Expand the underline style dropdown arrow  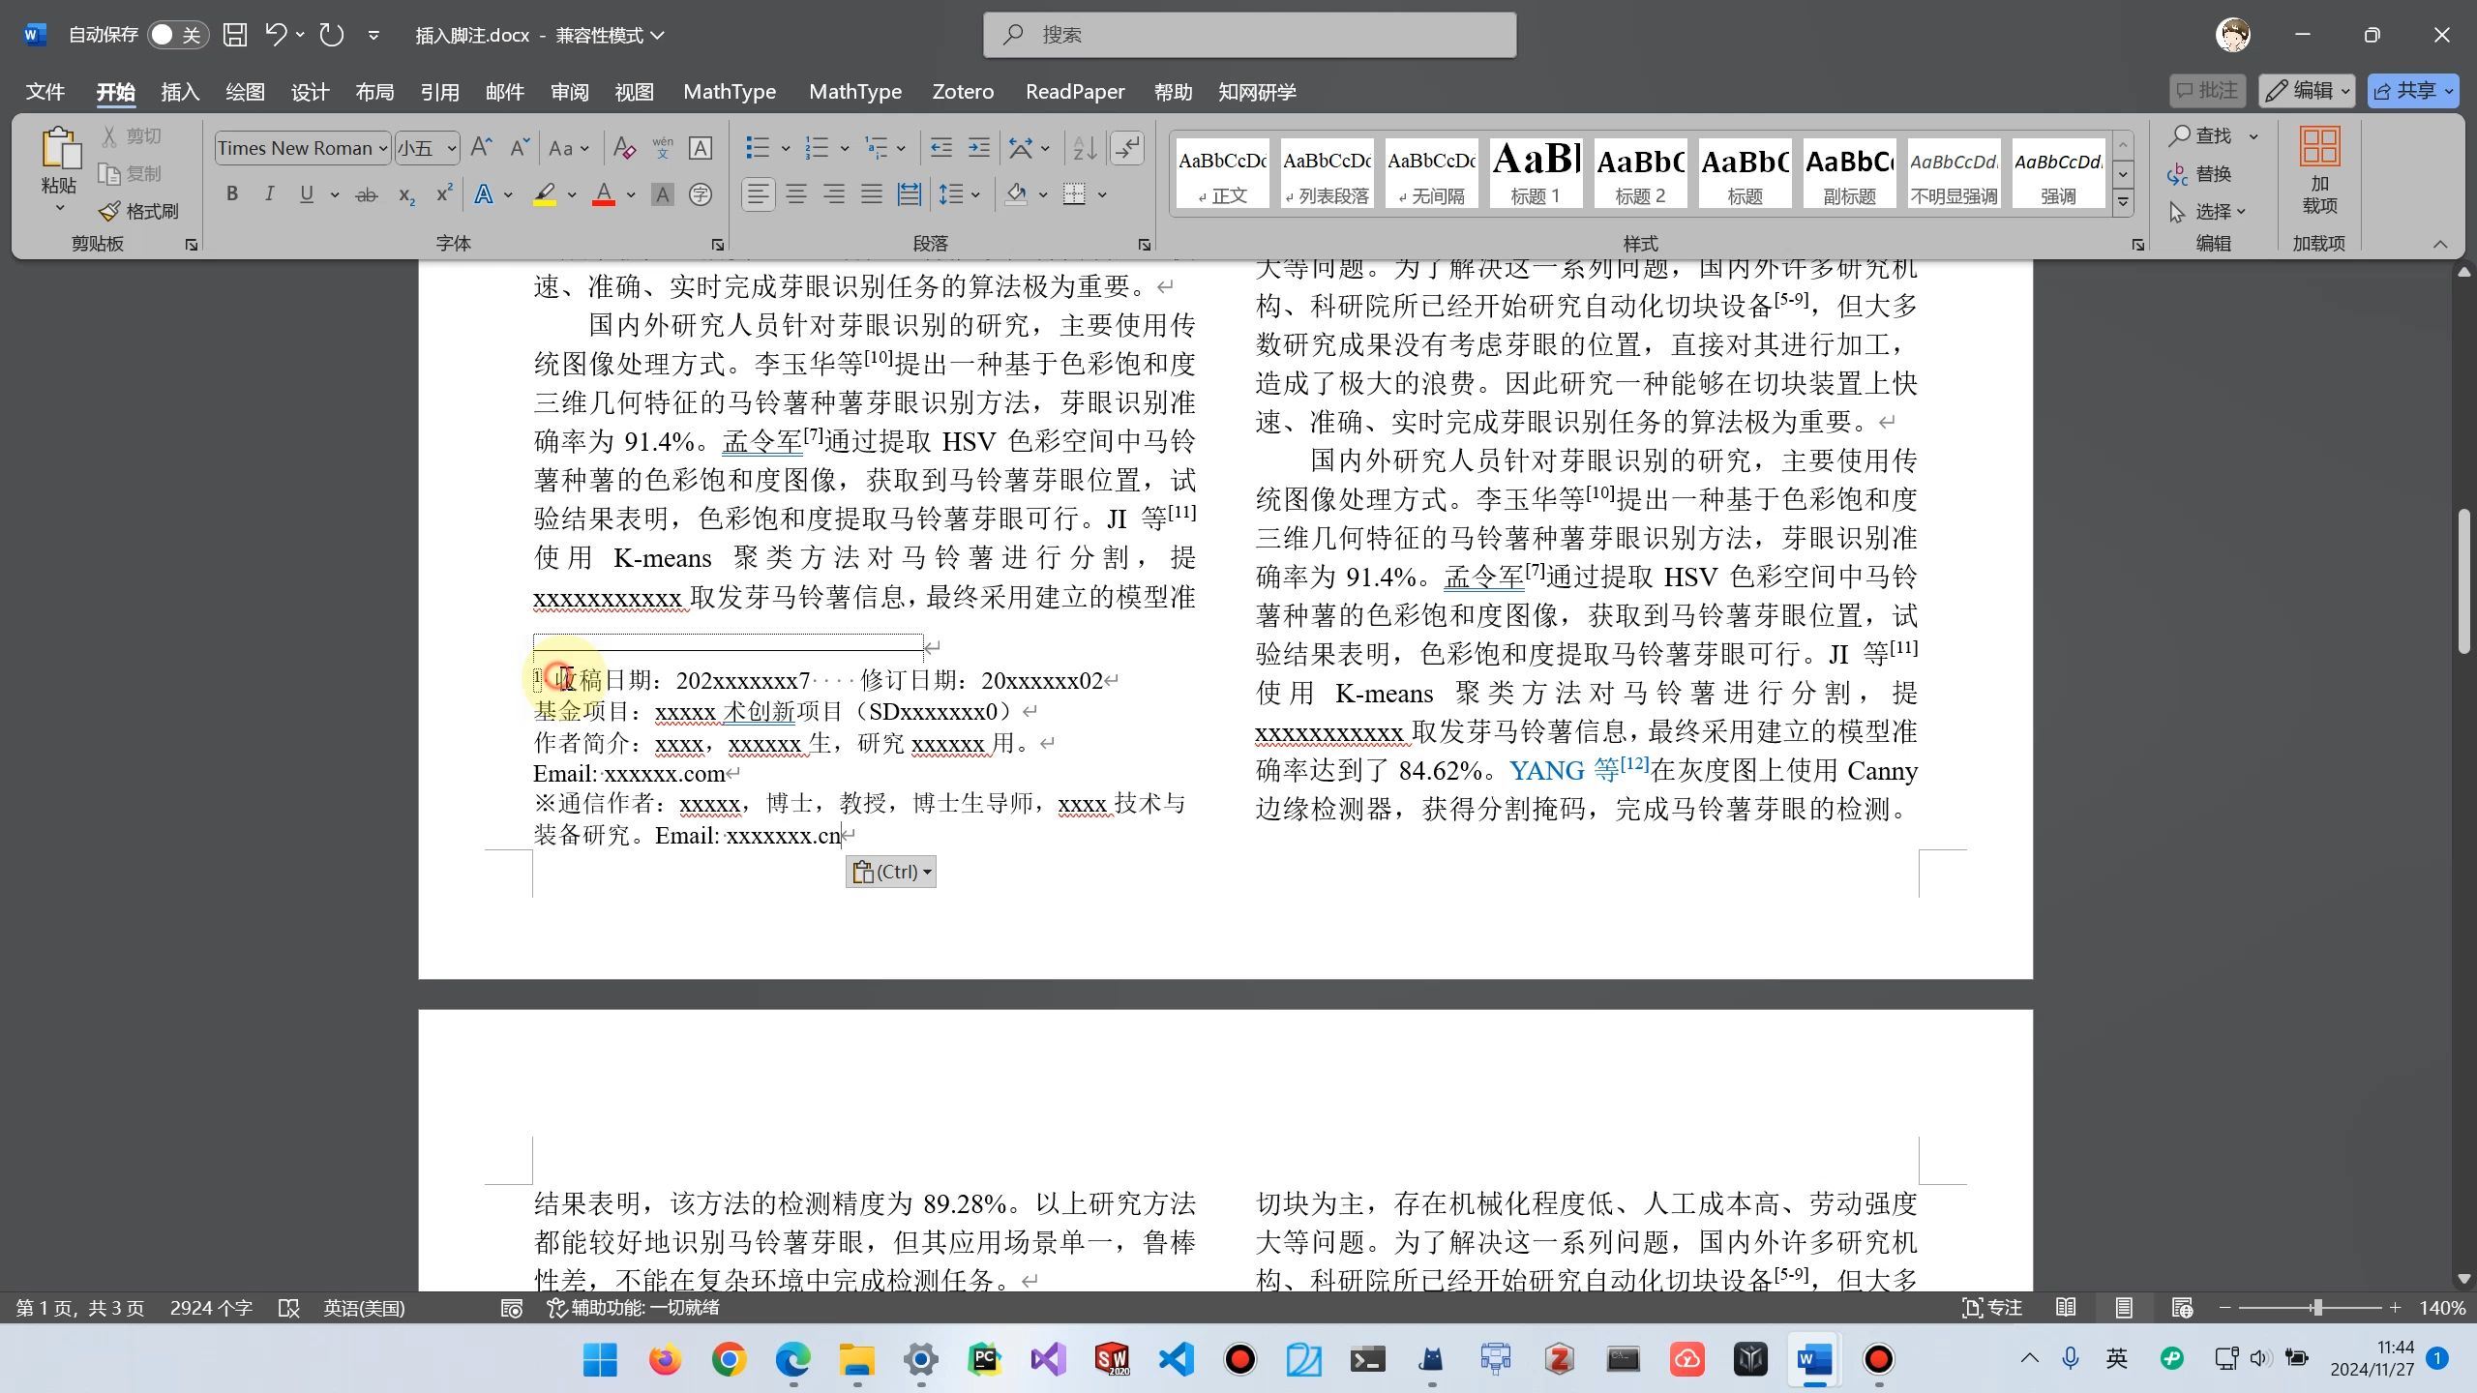[x=334, y=194]
